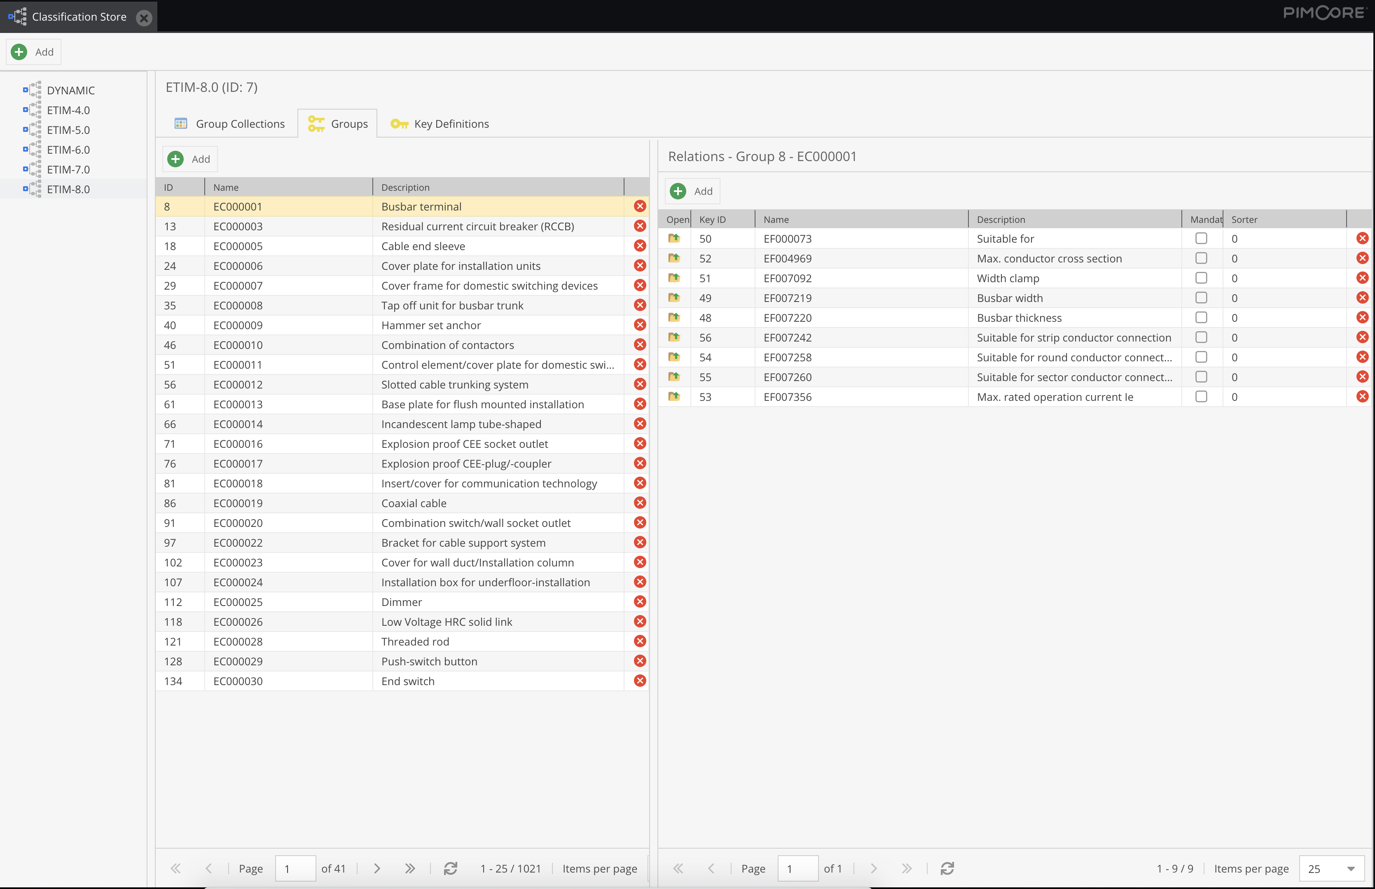The height and width of the screenshot is (889, 1375).
Task: Delete the Dimmer group row
Action: click(640, 601)
